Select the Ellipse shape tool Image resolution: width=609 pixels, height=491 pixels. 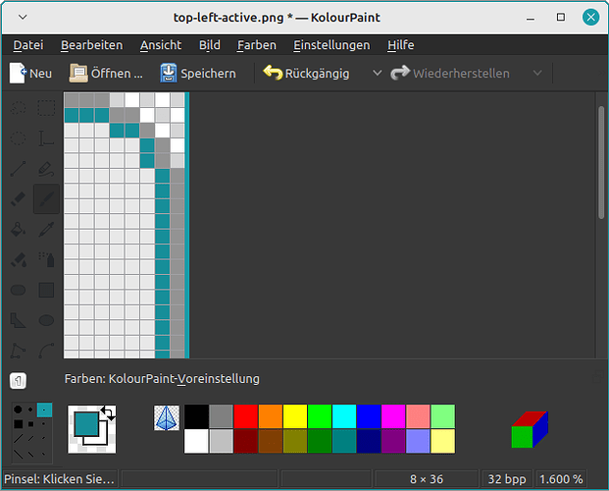click(x=46, y=320)
